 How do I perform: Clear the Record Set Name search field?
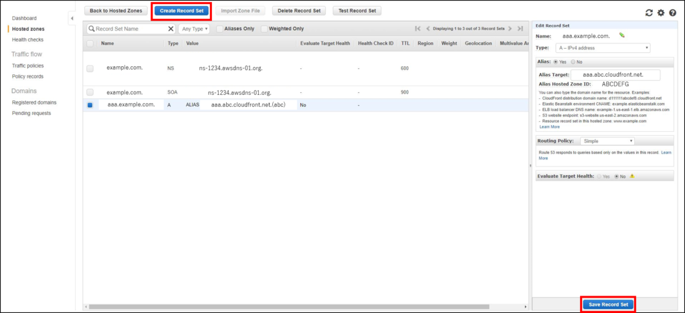coord(171,29)
